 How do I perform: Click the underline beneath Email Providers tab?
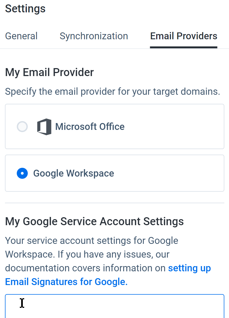coord(184,47)
